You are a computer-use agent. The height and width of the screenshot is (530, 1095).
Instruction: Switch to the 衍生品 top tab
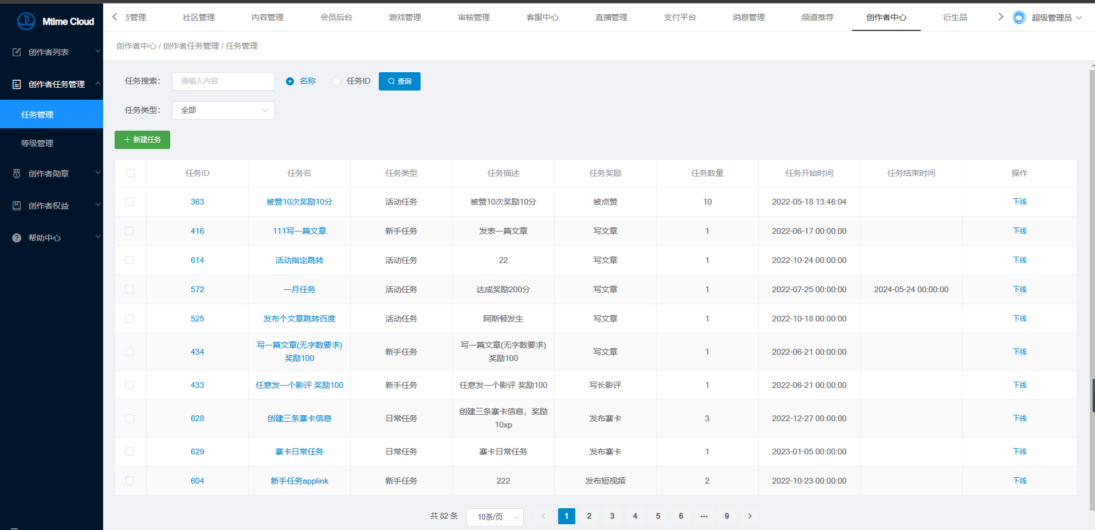tap(955, 18)
